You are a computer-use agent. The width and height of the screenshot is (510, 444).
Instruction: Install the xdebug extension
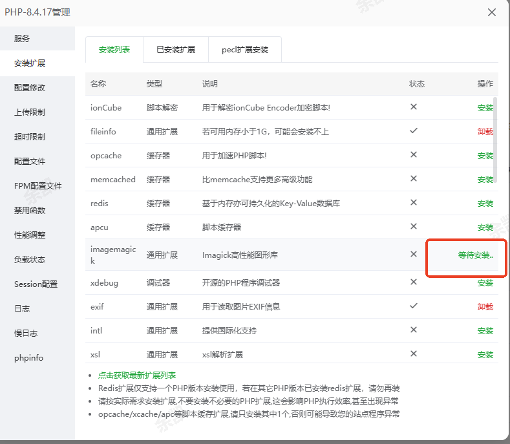coord(485,282)
